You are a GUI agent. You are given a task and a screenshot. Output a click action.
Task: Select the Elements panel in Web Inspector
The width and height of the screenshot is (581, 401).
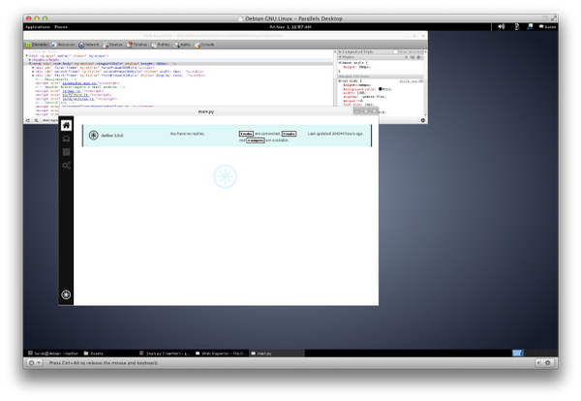click(37, 45)
